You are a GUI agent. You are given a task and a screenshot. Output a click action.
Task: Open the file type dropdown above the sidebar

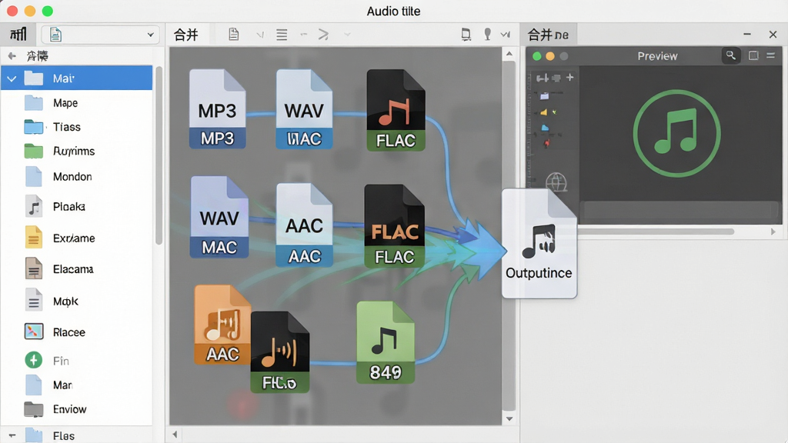coord(101,35)
